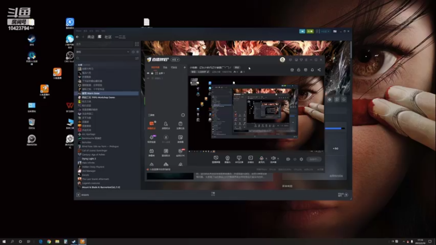Open the 社区 community tab in Steam

tap(108, 37)
